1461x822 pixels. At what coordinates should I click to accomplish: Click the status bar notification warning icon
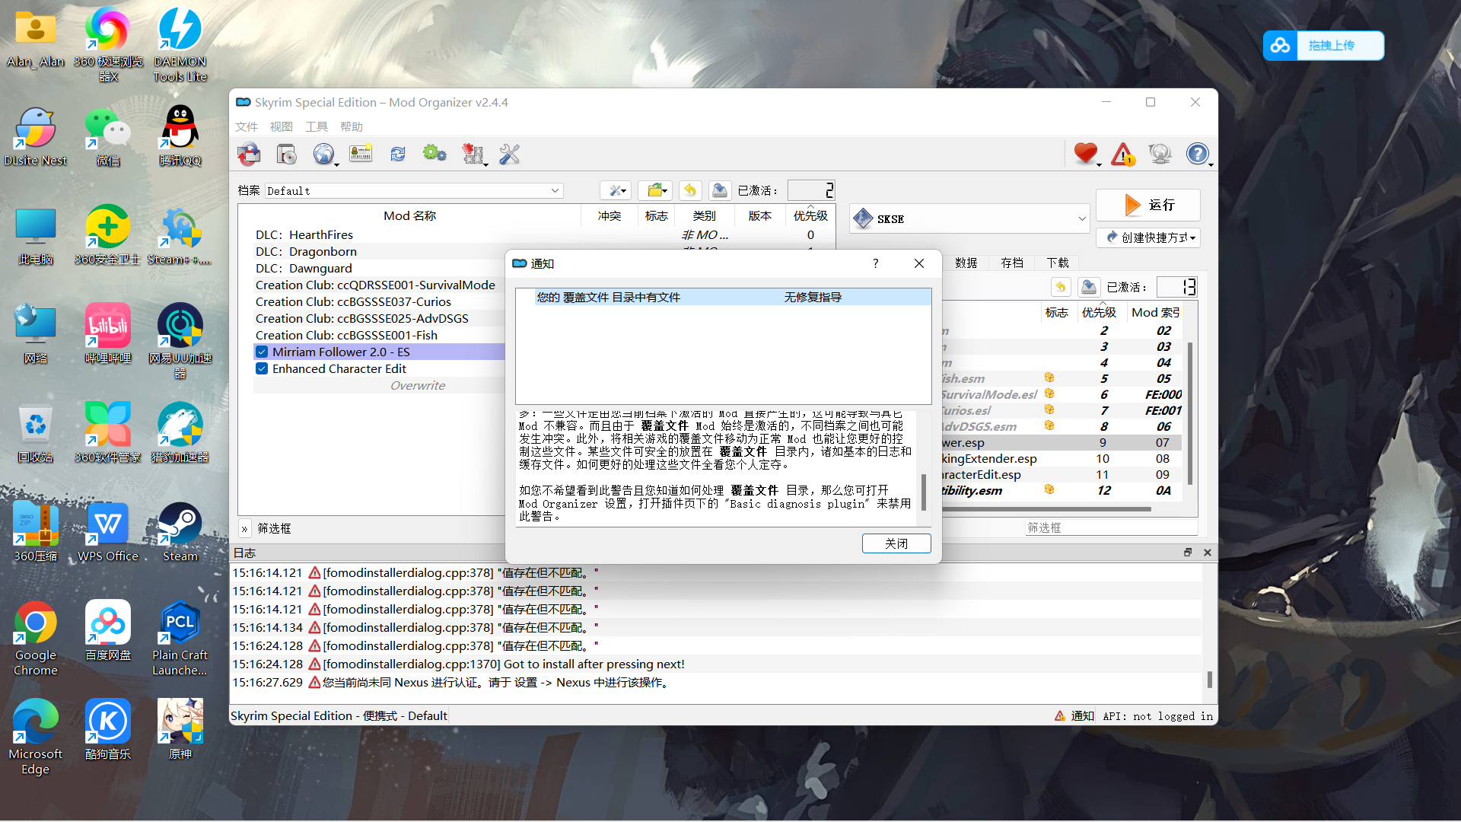click(x=1059, y=716)
